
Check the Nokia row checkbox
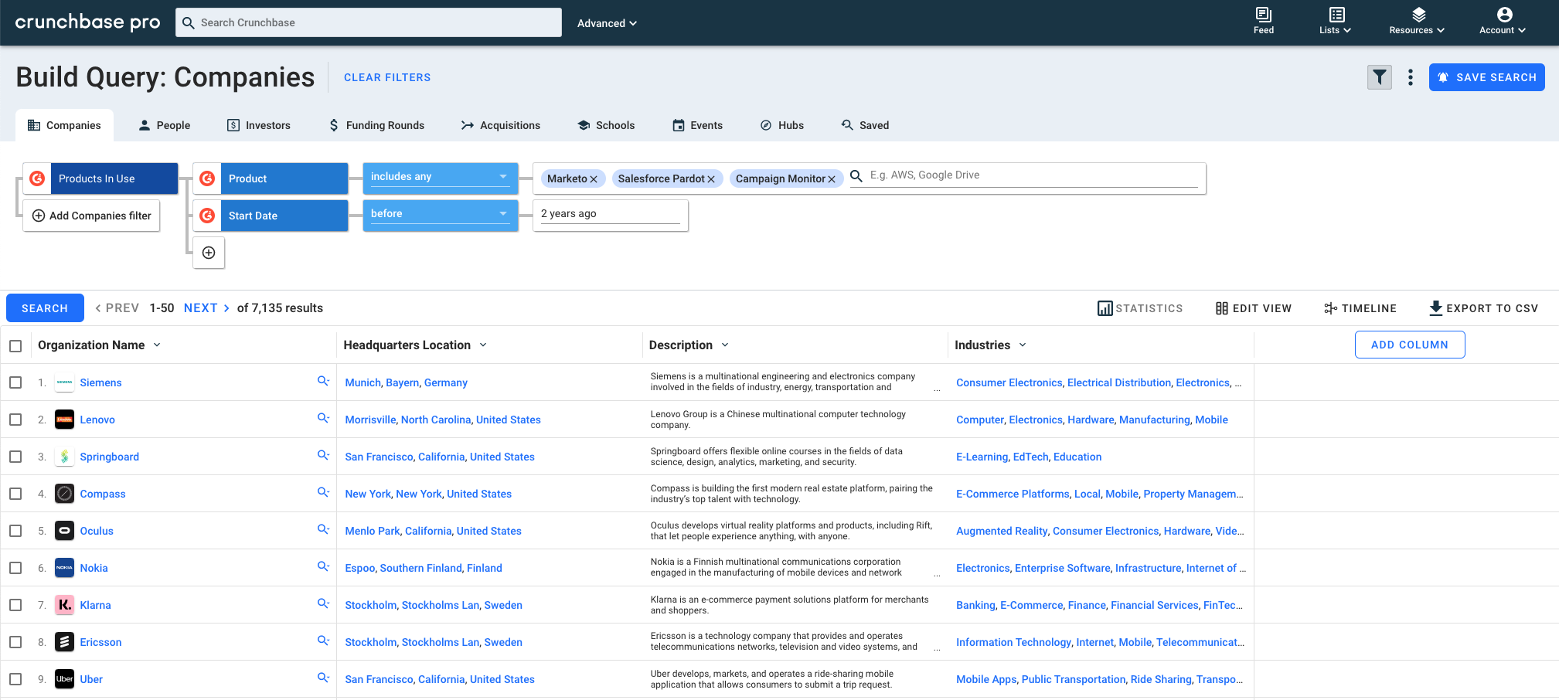pyautogui.click(x=15, y=568)
